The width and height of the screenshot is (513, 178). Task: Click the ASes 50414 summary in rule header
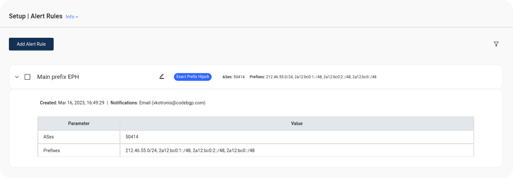233,77
